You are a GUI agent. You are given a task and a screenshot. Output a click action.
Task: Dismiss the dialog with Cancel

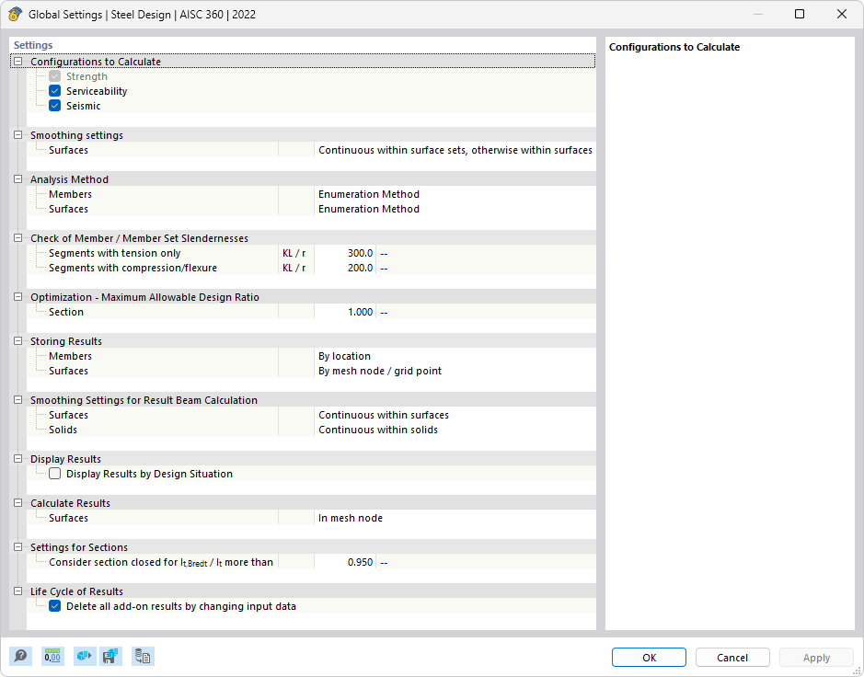pyautogui.click(x=732, y=657)
